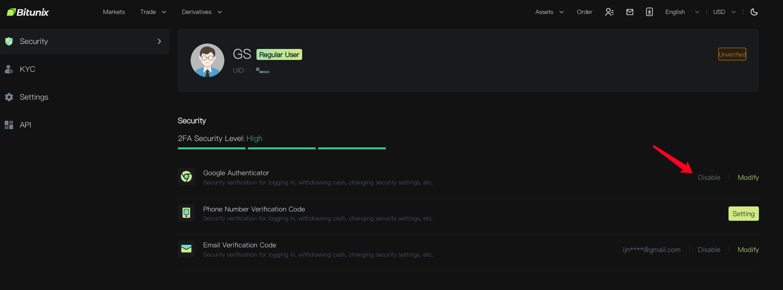Click the app download icon

[649, 12]
